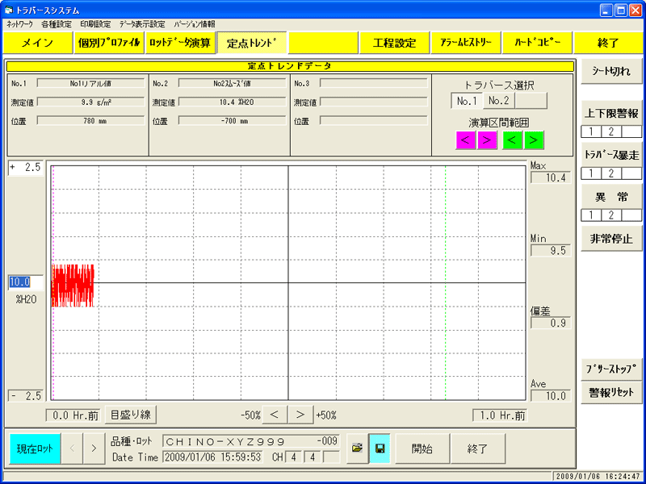Screen dimensions: 646x484
Task: Click the open folder icon
Action: click(356, 448)
